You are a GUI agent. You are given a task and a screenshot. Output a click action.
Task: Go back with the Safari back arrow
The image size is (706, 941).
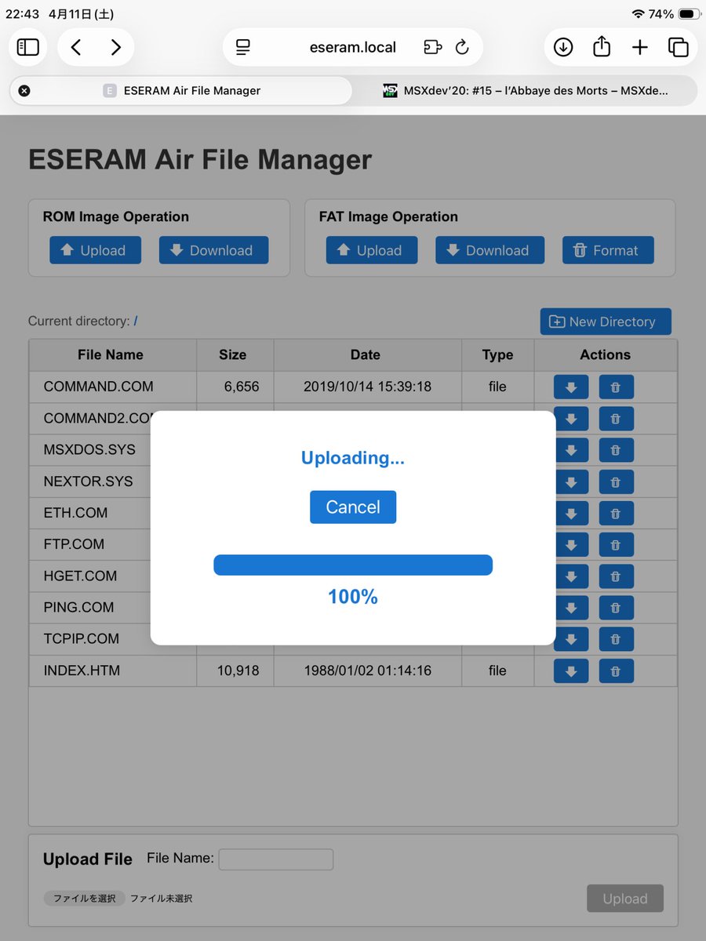click(x=76, y=47)
